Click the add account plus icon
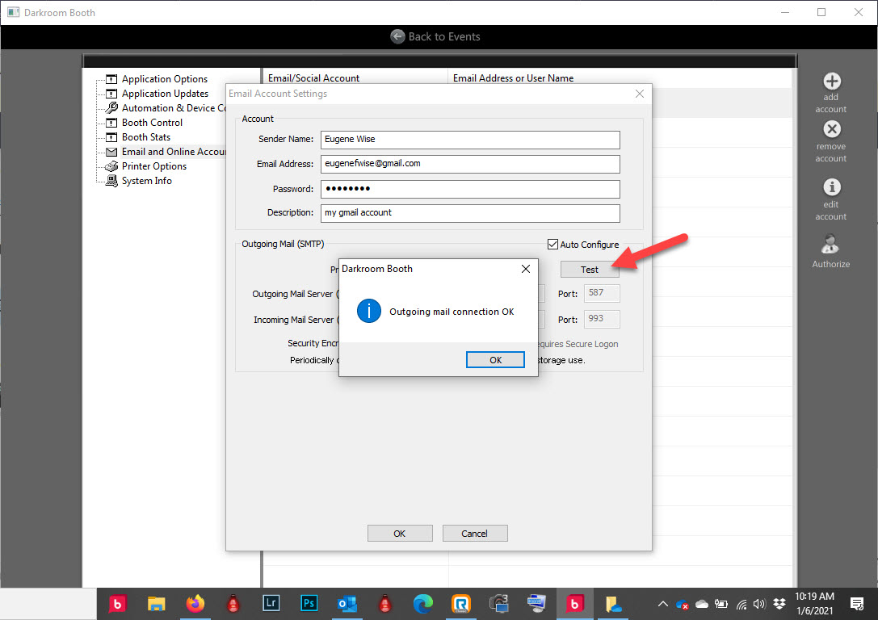 point(831,82)
